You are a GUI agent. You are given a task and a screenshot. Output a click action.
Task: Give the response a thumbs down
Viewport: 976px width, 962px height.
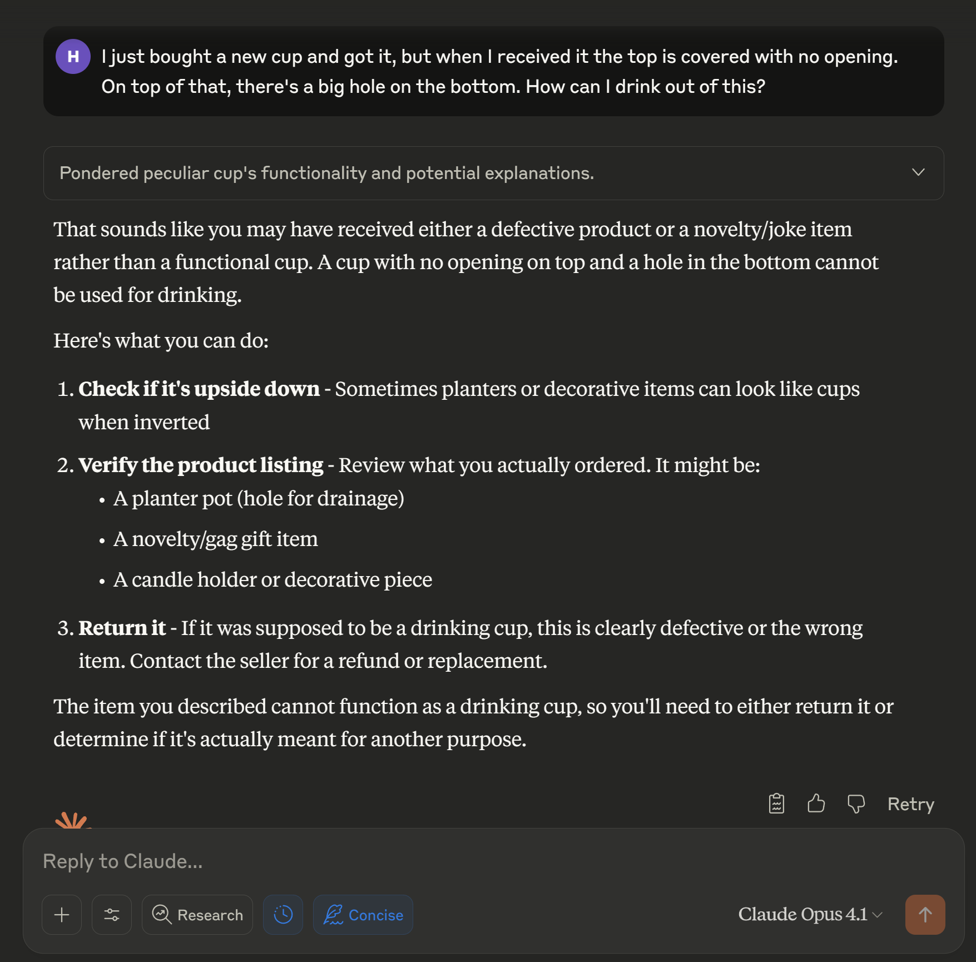856,804
